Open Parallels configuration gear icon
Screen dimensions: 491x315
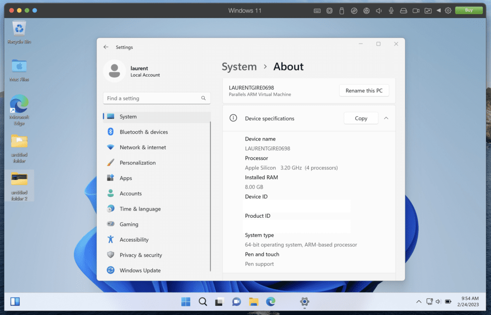click(x=448, y=11)
